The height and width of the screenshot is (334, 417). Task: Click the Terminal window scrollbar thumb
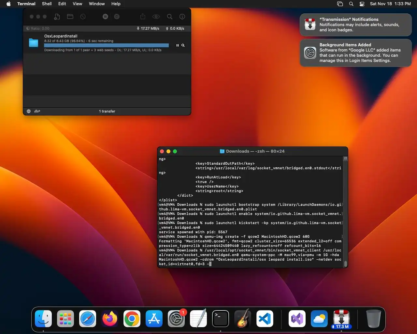[x=346, y=264]
